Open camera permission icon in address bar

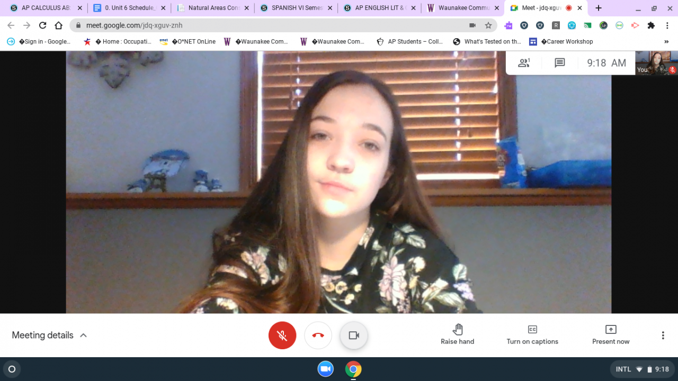(x=472, y=25)
